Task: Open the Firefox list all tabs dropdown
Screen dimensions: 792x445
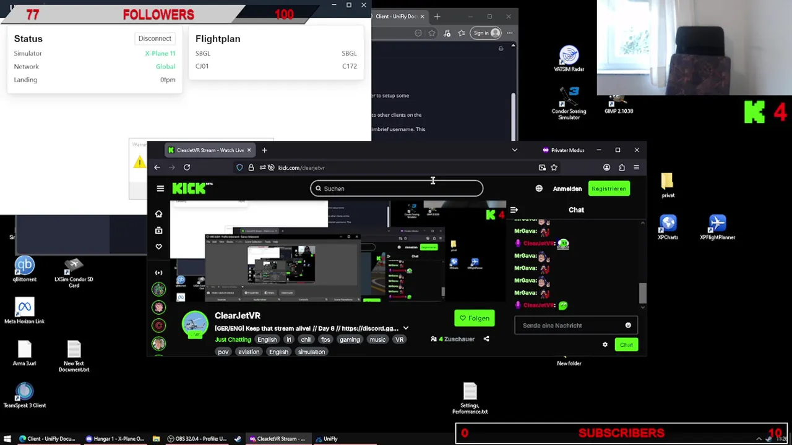Action: point(514,150)
